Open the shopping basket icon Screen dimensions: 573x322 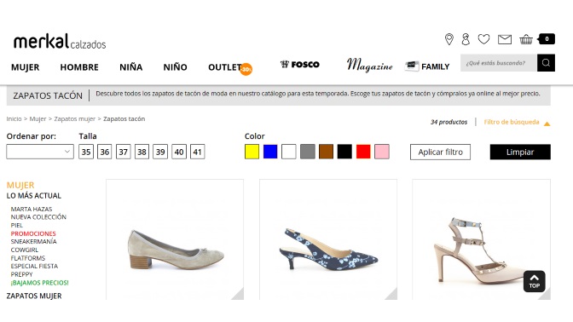coord(526,39)
